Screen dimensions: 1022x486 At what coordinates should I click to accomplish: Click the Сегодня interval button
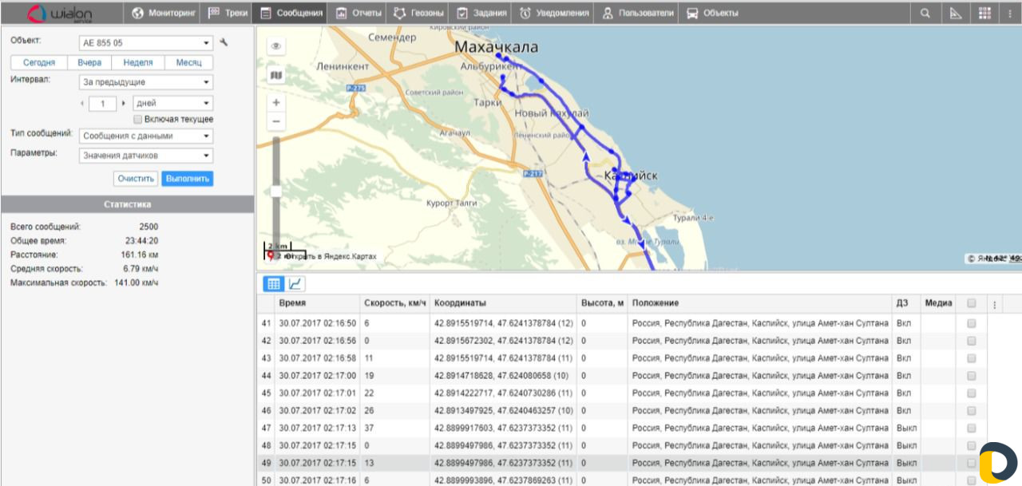pos(39,62)
